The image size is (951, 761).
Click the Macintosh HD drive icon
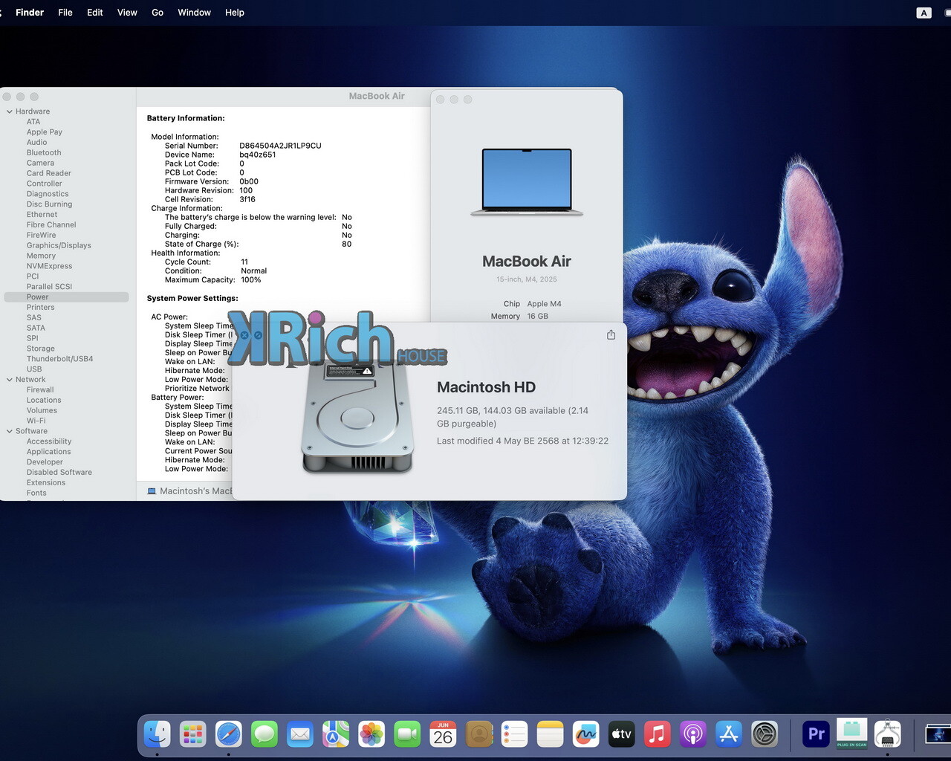tap(357, 418)
